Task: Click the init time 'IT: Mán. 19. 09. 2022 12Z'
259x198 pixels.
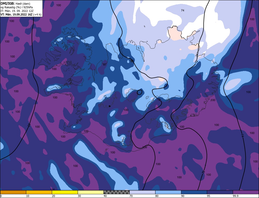Action: (x=17, y=11)
